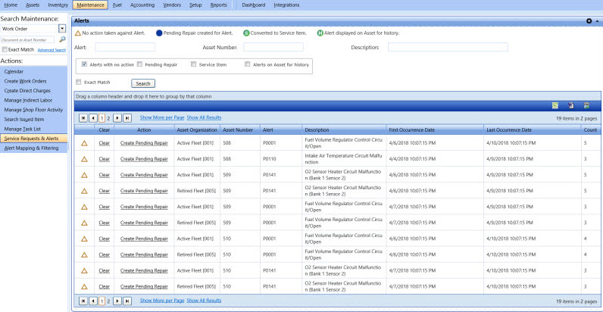The image size is (603, 312).
Task: Click alert triangle for Retired Fleet 509 P0001
Action: pyautogui.click(x=84, y=223)
